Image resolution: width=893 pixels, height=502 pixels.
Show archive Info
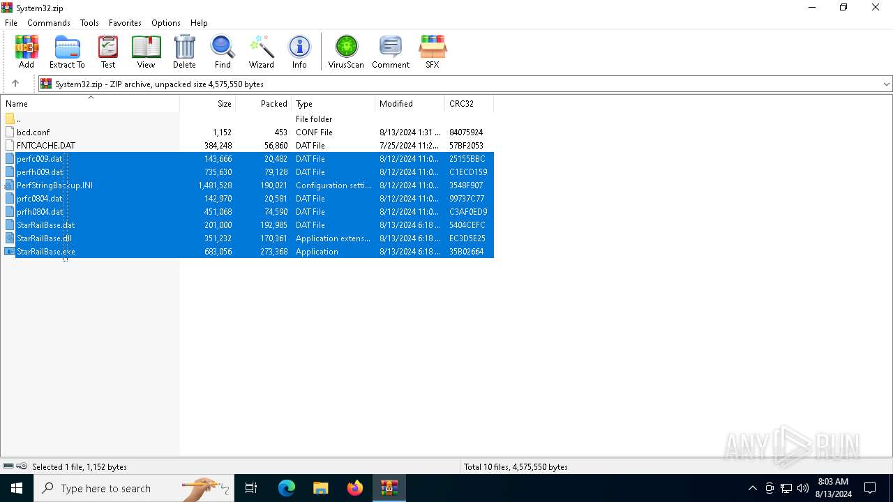point(299,52)
